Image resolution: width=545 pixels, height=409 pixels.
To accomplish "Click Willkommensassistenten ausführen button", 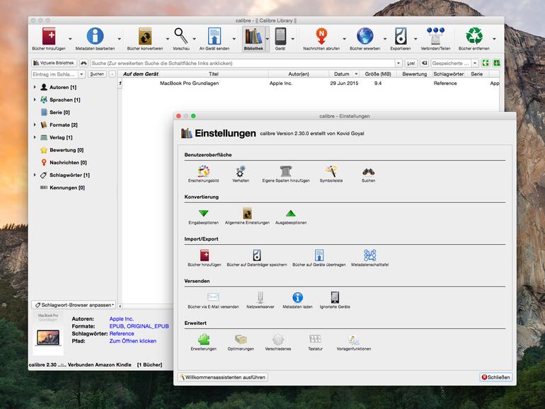I will pos(223,377).
